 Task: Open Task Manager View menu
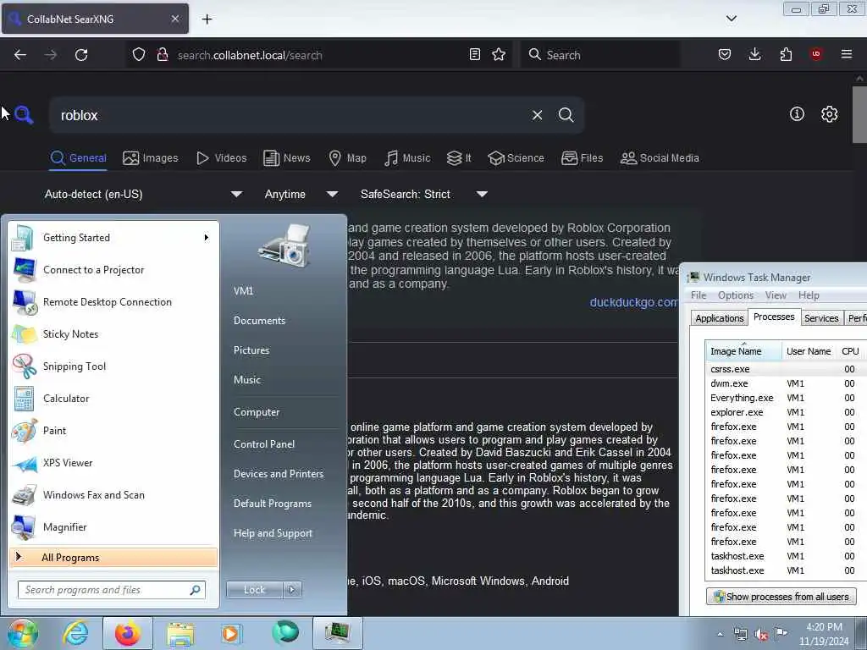776,295
